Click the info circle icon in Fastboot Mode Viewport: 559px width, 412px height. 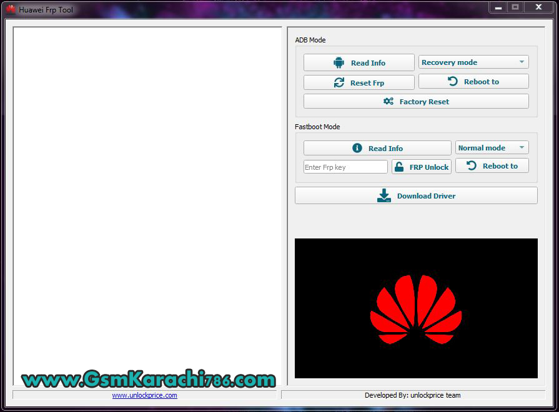357,148
